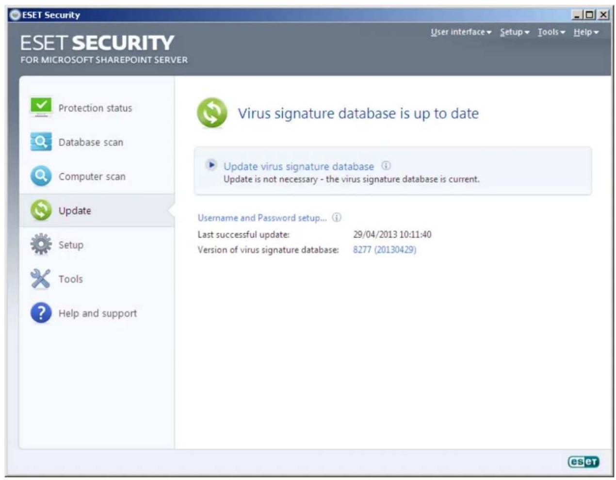Open the Computer scan section

(92, 176)
